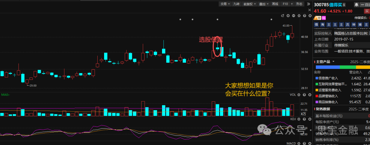Open the VOL indicator settings gear

299,95
